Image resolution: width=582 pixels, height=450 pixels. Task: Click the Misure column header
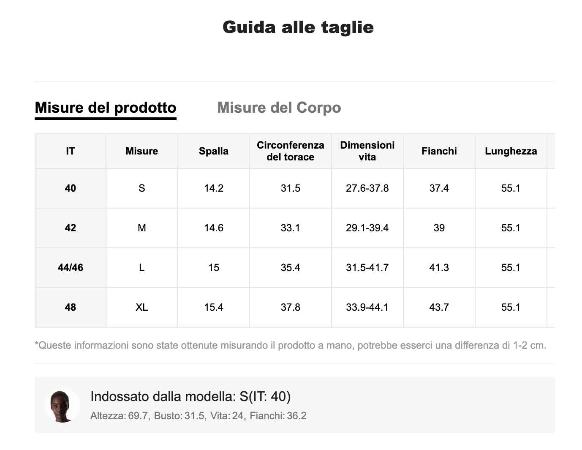pos(142,151)
